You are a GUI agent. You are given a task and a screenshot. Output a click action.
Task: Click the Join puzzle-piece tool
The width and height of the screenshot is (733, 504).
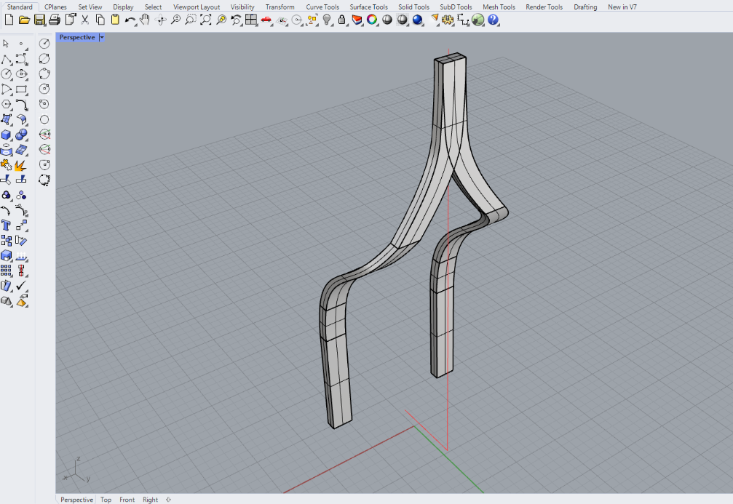click(x=6, y=165)
